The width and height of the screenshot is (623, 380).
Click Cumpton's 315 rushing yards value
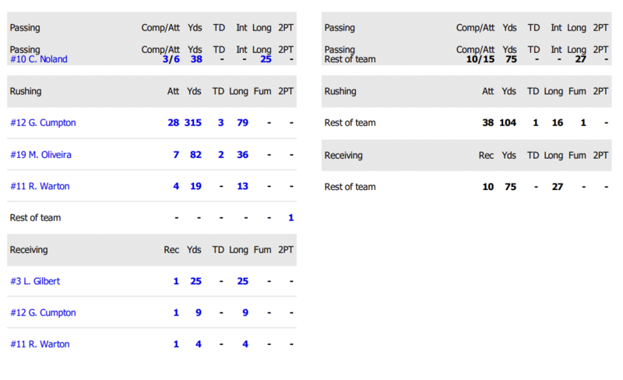tap(193, 123)
